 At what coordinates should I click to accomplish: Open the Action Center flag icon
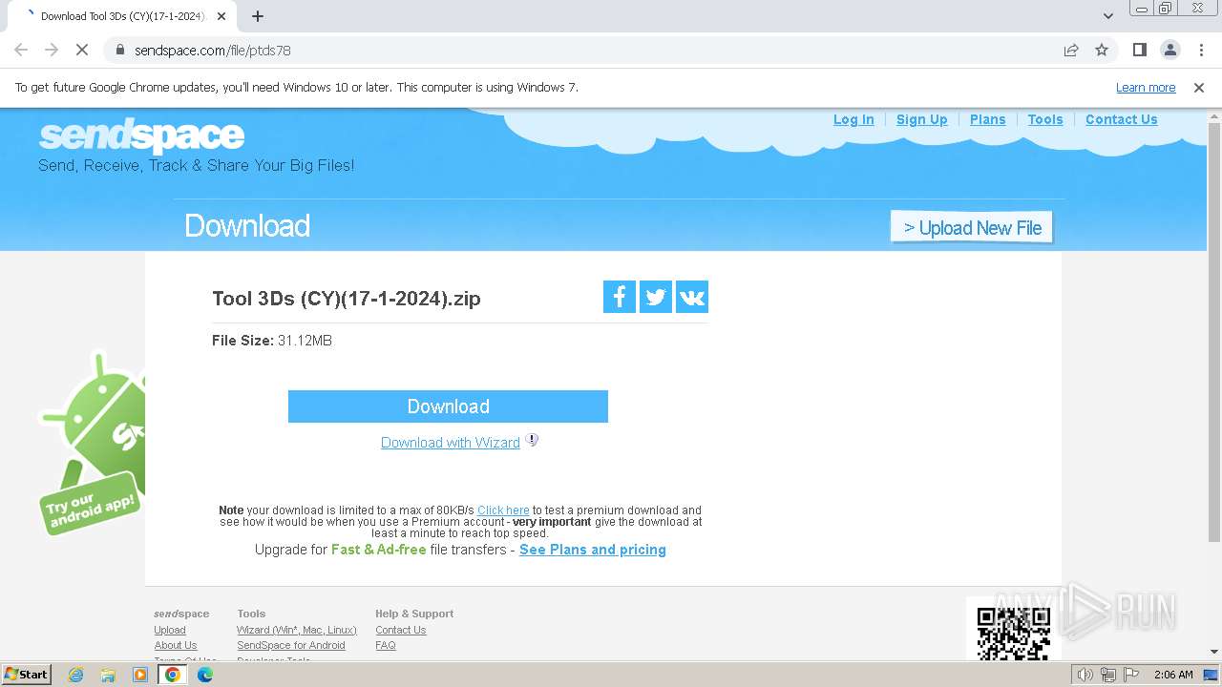click(x=1131, y=675)
